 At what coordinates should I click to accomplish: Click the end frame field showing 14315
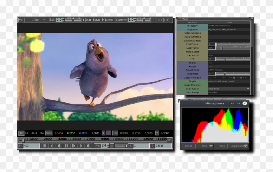[x=163, y=146]
